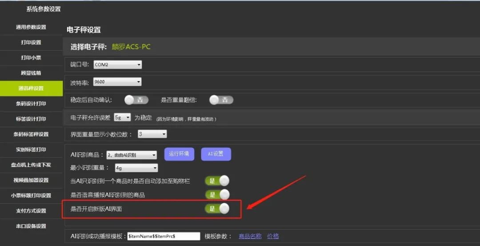The height and width of the screenshot is (246, 480).
Task: Turn off 是否语音播报AI识别到的商品 switch
Action: (217, 194)
